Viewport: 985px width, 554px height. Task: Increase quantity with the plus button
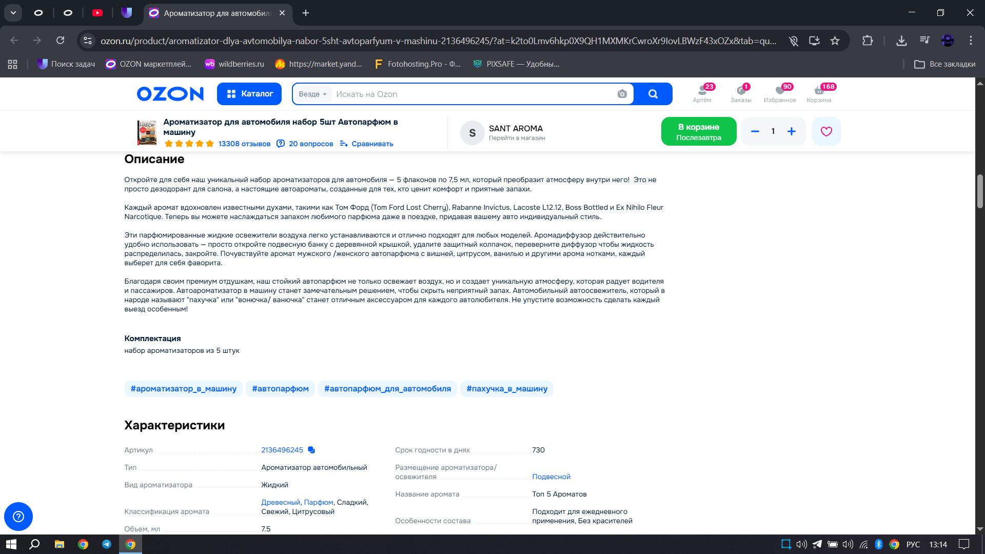click(792, 131)
